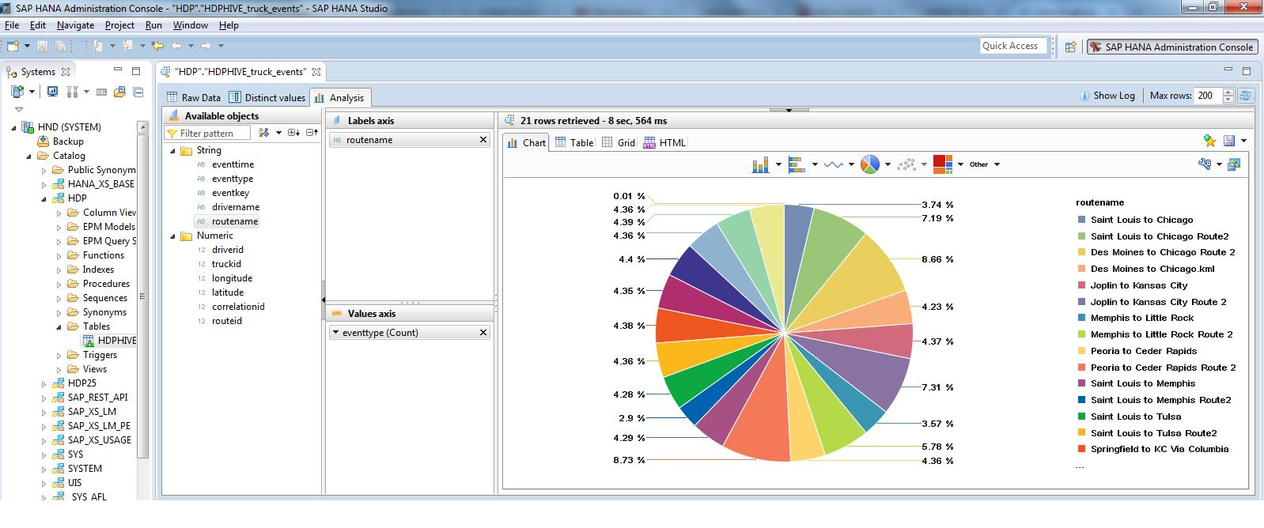
Task: Click the refresh icon beside Max rows
Action: click(1245, 96)
